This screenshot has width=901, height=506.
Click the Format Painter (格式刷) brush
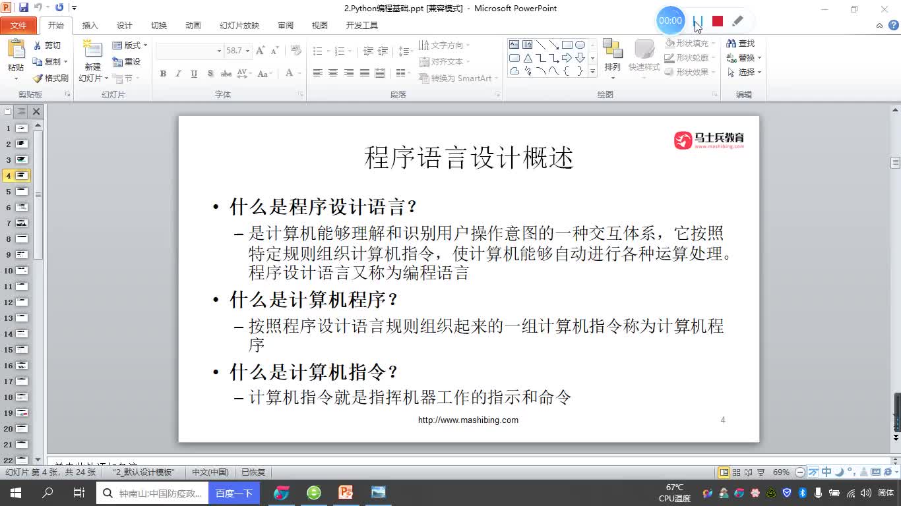pyautogui.click(x=51, y=78)
